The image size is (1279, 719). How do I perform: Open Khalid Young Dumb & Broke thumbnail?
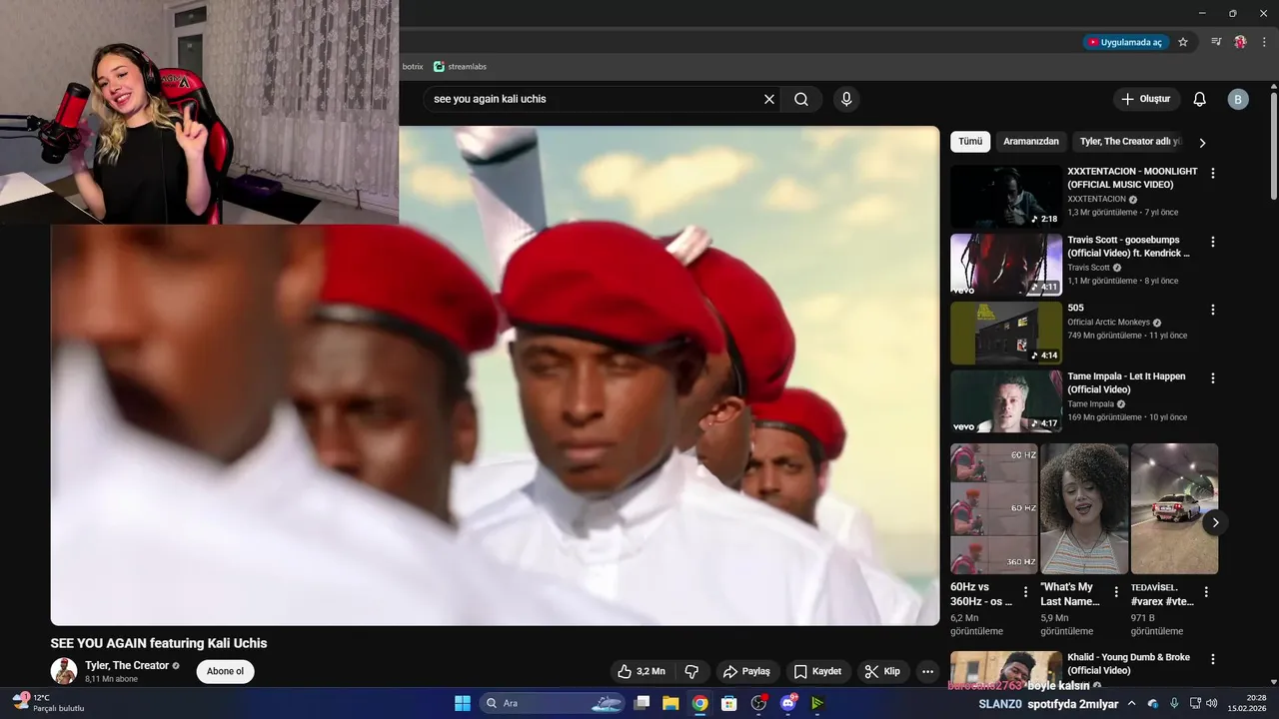(x=1006, y=668)
